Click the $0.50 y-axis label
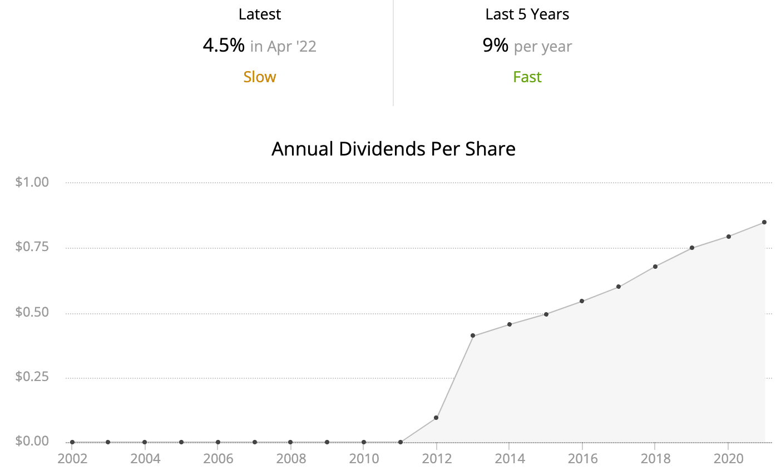Screen dimensions: 781x471 point(32,312)
